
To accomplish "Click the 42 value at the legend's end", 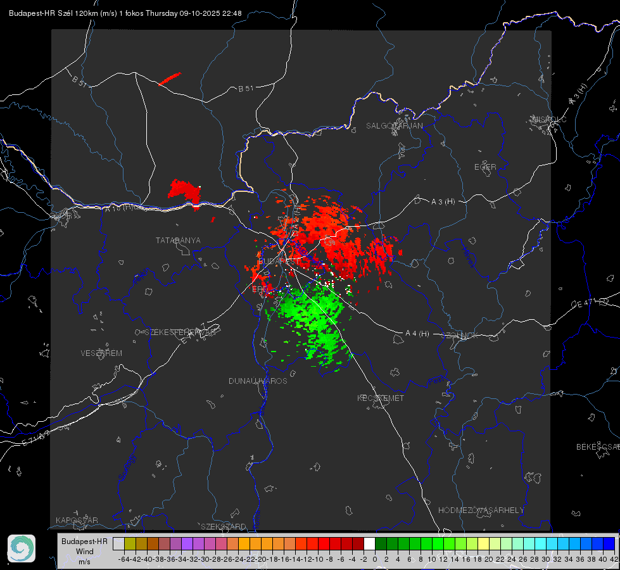I will click(x=614, y=559).
